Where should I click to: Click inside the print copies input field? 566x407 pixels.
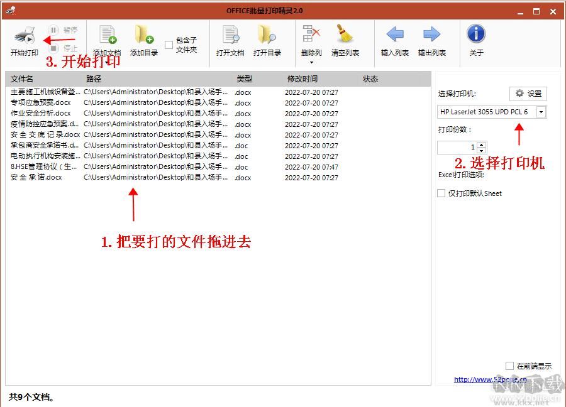(456, 147)
